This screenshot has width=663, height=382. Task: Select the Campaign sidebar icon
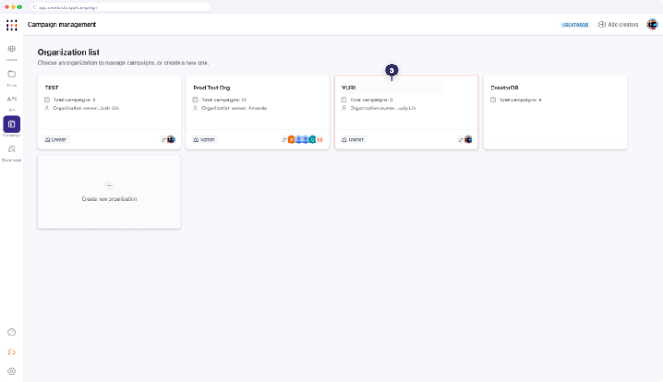(12, 124)
